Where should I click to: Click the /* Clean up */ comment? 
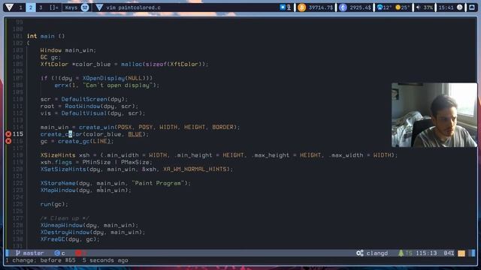coord(65,218)
